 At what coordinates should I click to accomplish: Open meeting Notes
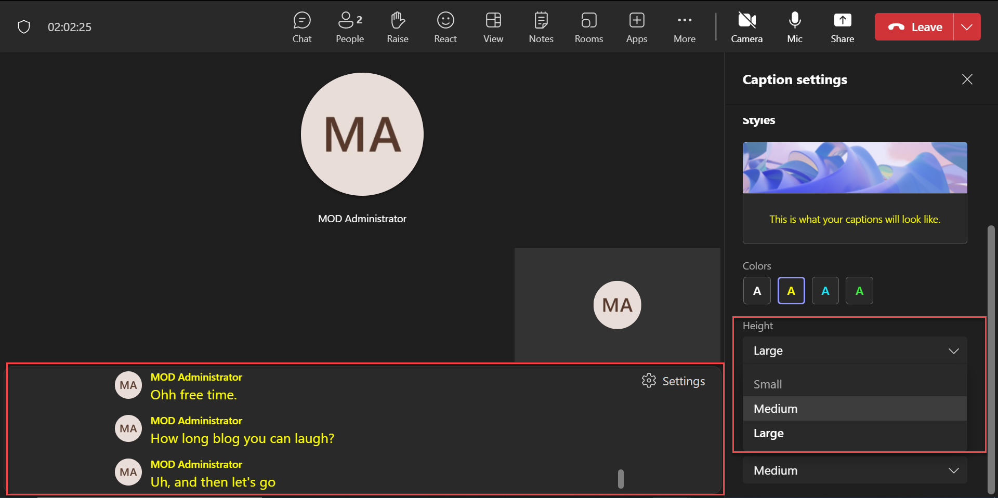pos(541,27)
